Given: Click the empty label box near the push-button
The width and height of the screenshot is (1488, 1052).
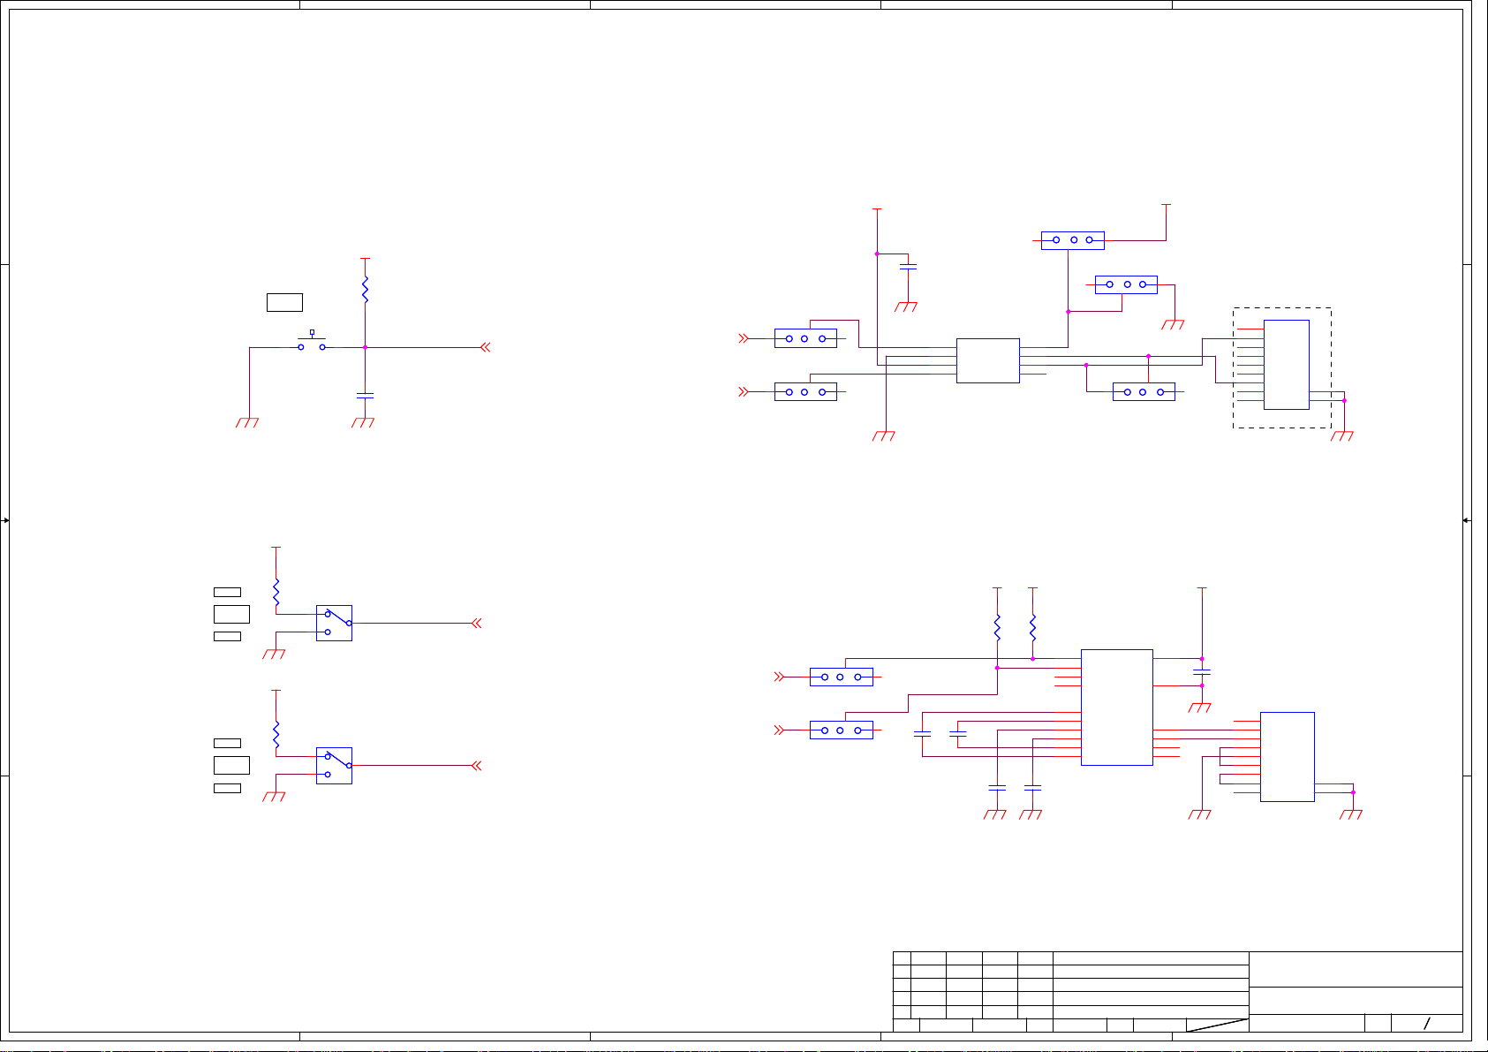Looking at the screenshot, I should tap(284, 302).
